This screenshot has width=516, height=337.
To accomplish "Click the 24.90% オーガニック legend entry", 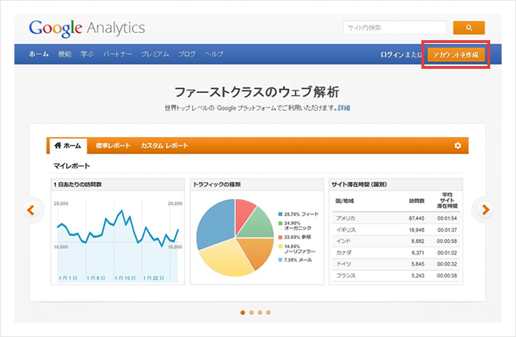I will 295,225.
